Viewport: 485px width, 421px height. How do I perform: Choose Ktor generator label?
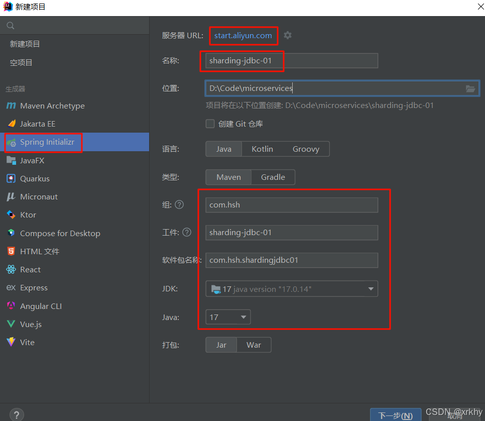(x=28, y=215)
